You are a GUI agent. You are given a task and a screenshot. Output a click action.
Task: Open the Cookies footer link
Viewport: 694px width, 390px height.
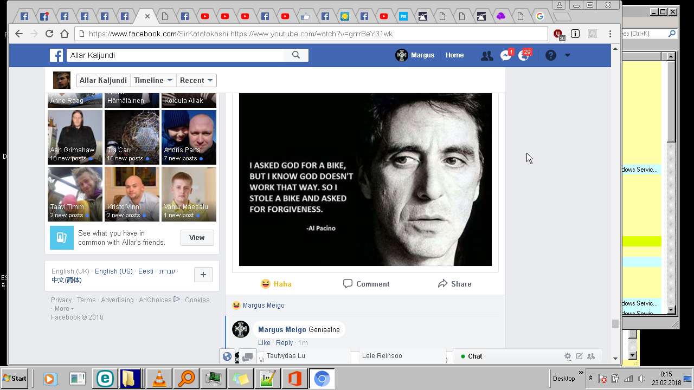click(197, 300)
